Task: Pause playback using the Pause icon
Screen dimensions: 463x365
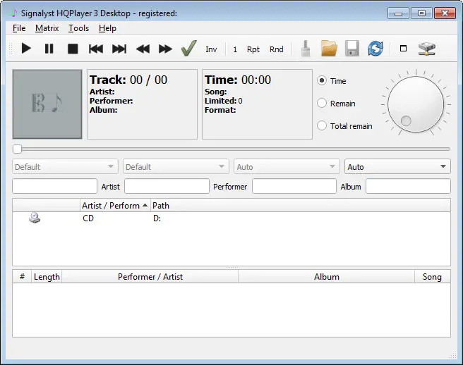Action: coord(49,49)
